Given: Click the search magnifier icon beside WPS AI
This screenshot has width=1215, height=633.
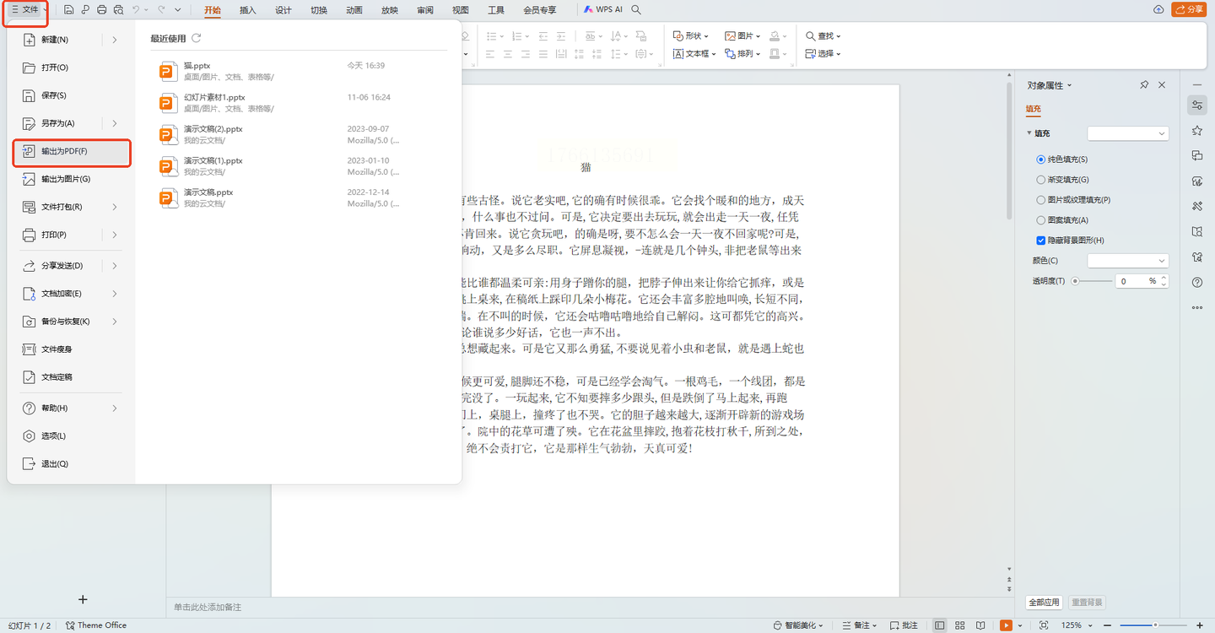Looking at the screenshot, I should 637,9.
